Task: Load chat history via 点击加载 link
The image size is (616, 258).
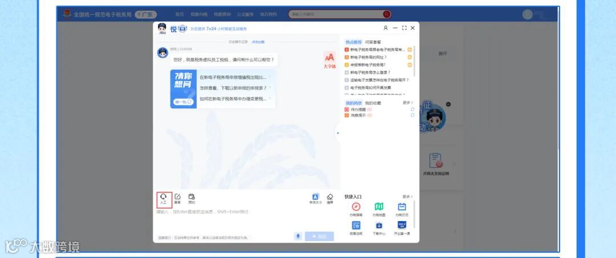Action: 258,42
